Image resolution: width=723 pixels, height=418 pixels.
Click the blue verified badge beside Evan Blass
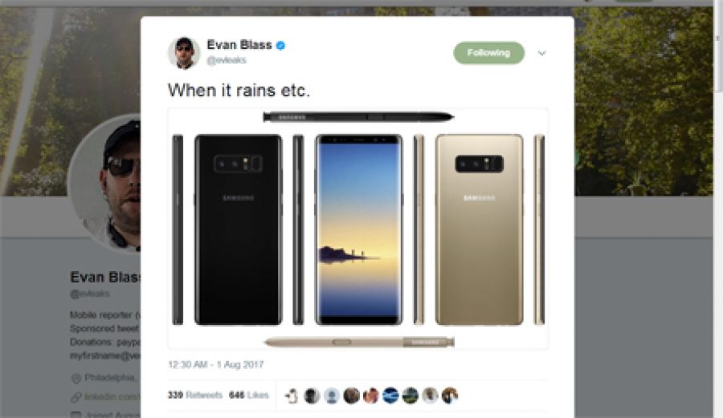coord(280,45)
